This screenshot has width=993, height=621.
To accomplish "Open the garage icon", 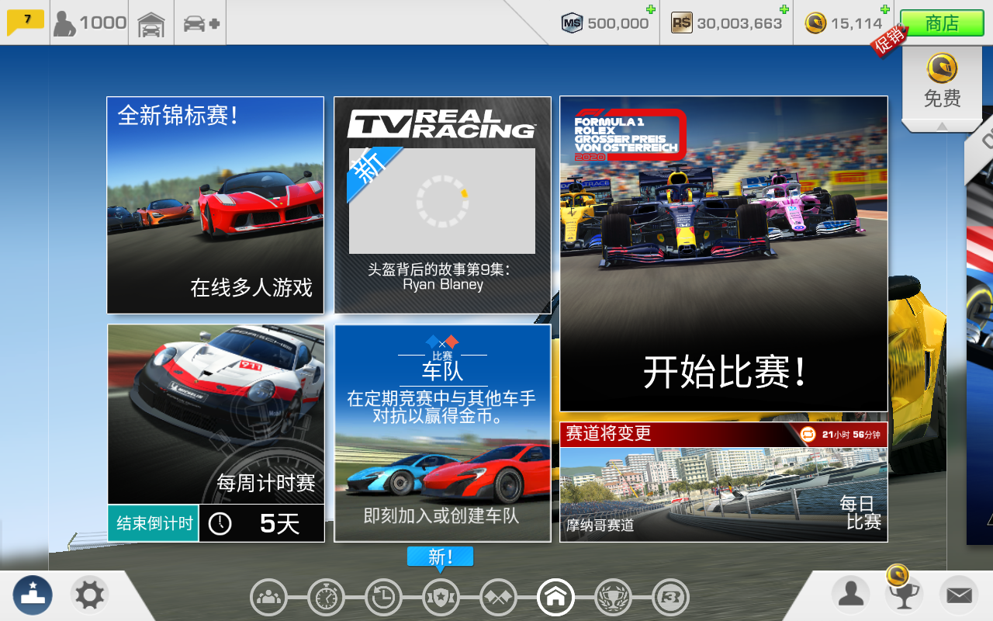I will [x=151, y=23].
